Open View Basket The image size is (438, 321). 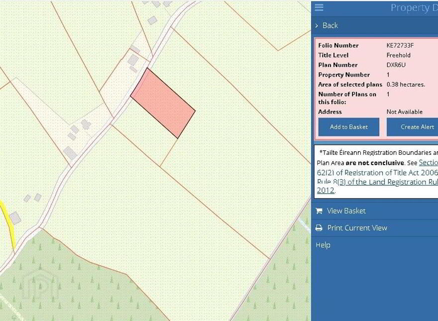(346, 211)
